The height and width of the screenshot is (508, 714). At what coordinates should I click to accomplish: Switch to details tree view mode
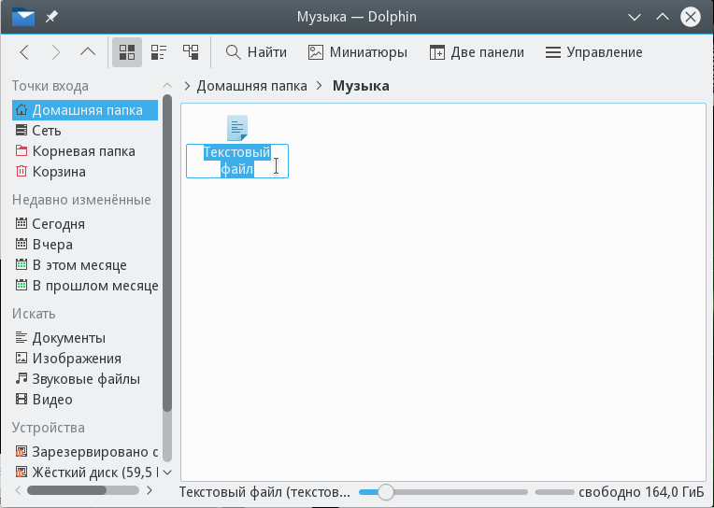click(x=191, y=52)
